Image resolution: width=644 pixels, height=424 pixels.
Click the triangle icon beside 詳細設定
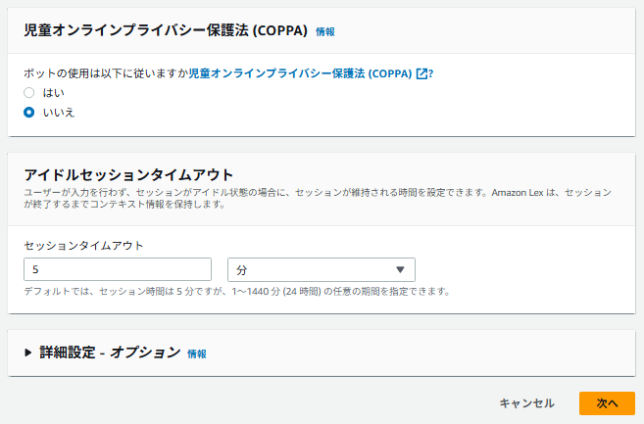tap(28, 353)
